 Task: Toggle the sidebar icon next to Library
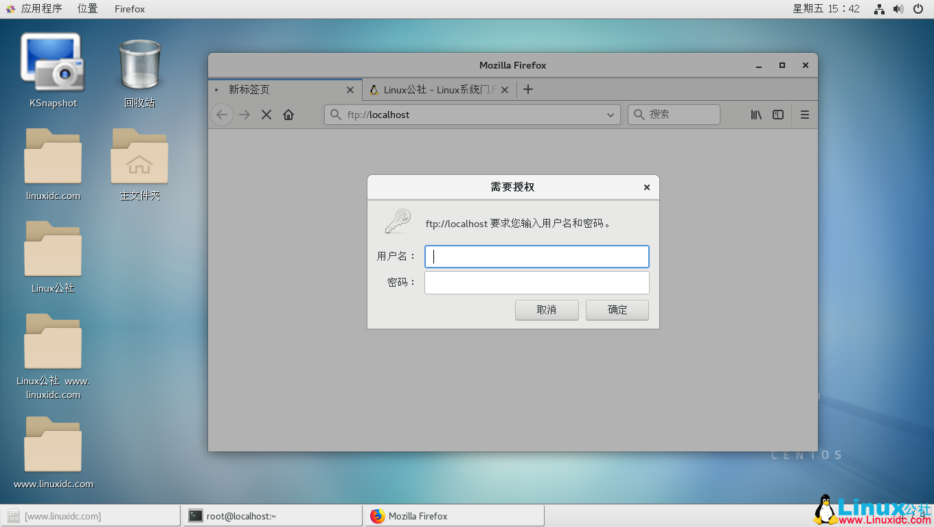pos(777,115)
